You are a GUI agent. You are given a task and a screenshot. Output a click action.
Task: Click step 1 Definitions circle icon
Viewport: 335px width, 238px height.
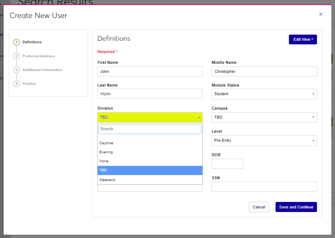point(17,42)
